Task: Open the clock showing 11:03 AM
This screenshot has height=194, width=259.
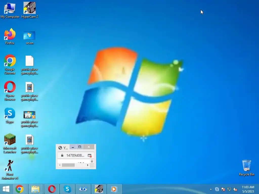Action: pyautogui.click(x=248, y=189)
